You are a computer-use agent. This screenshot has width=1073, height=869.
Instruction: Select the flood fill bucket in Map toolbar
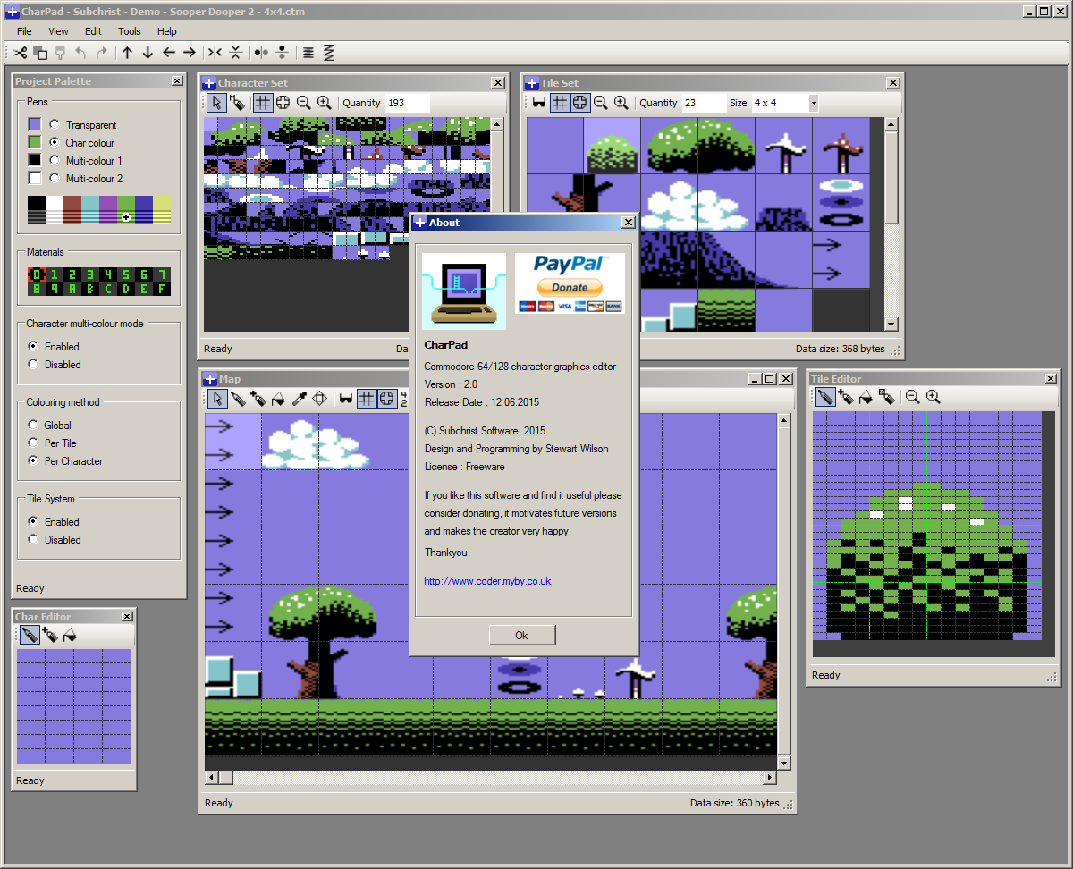point(278,398)
